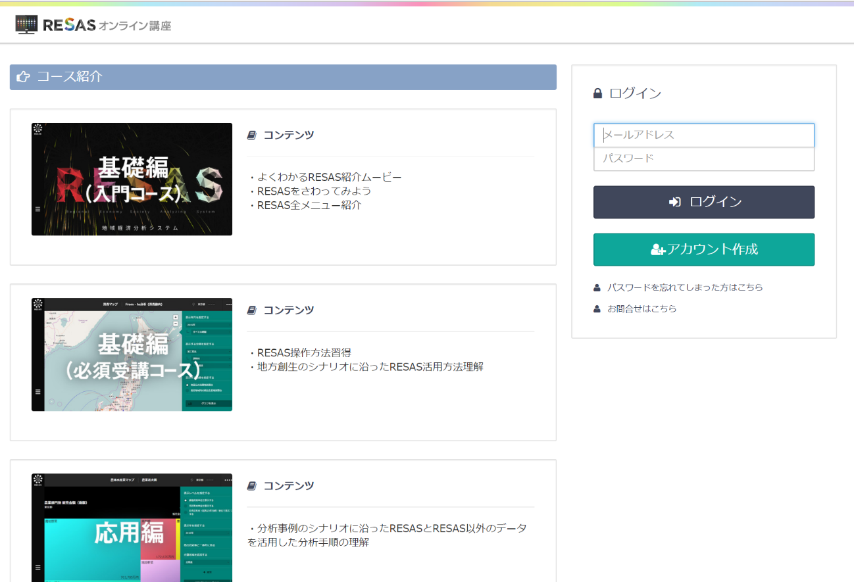The height and width of the screenshot is (582, 854).
Task: Click the dark ログイン button
Action: click(704, 202)
